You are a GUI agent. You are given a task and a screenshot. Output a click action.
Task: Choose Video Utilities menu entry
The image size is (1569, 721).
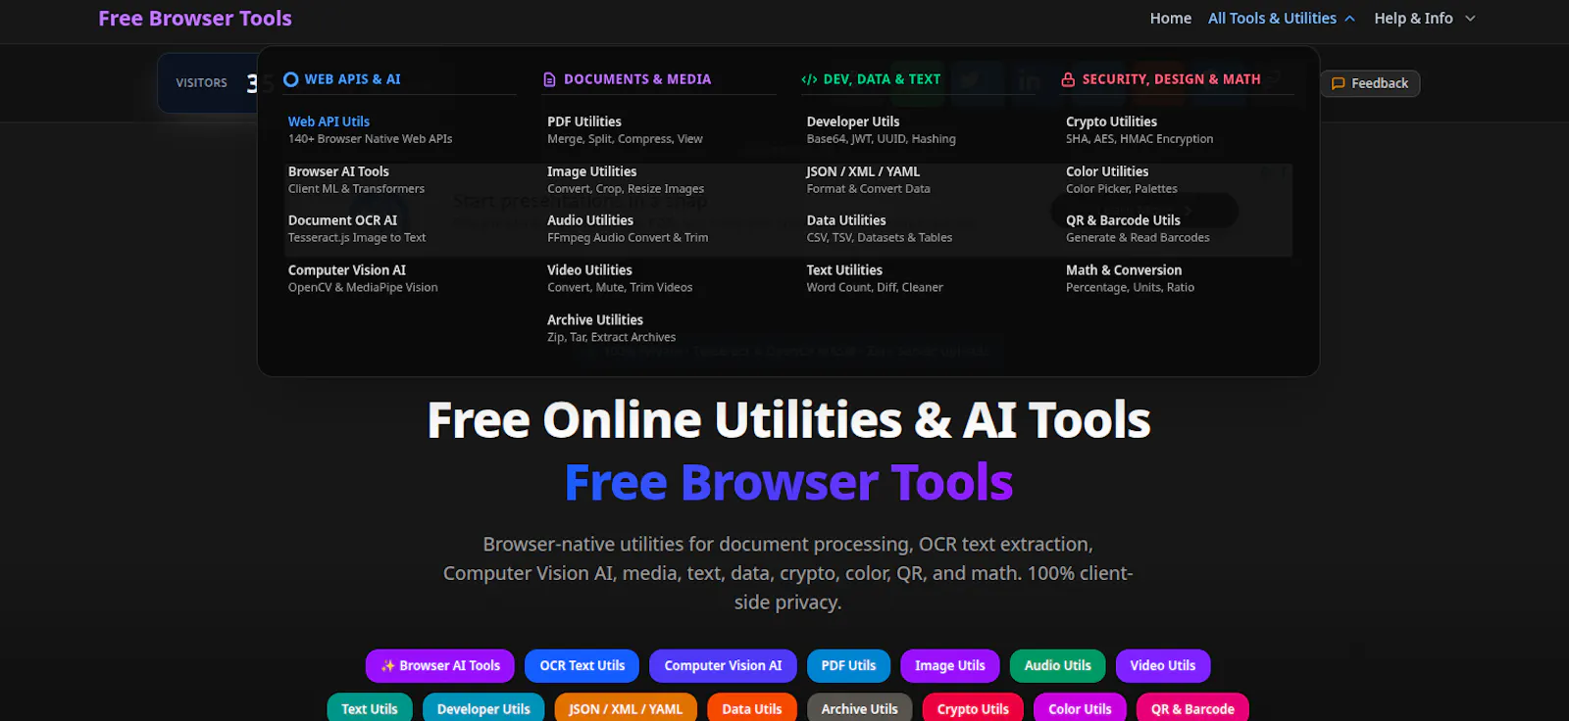[x=620, y=278]
